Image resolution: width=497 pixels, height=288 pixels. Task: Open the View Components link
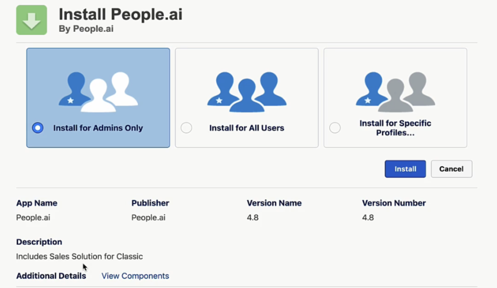pos(135,276)
